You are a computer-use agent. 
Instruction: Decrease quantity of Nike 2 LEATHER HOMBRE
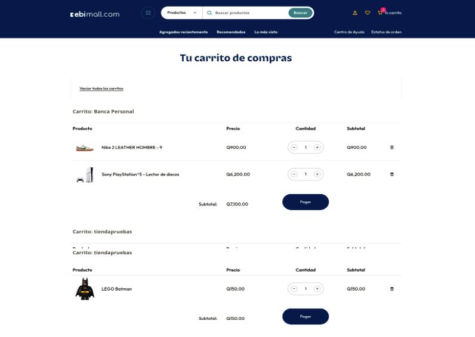pyautogui.click(x=294, y=148)
